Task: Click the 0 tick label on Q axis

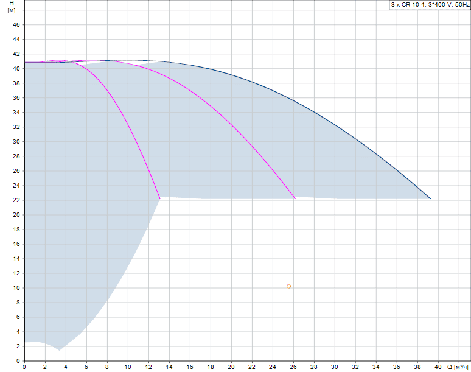Action: coord(24,367)
